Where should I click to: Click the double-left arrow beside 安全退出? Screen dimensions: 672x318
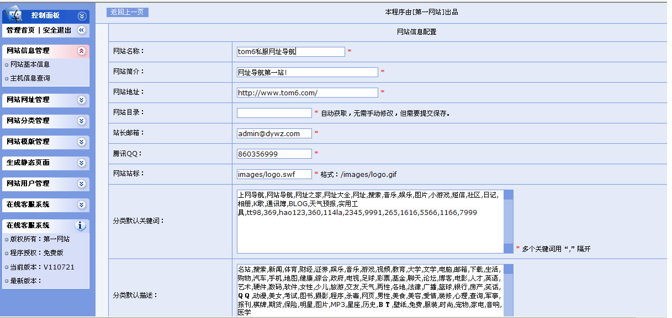(x=82, y=30)
